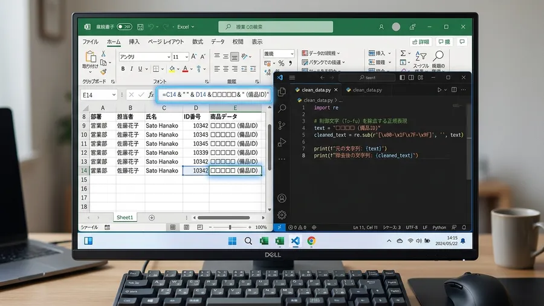The width and height of the screenshot is (544, 306).
Task: Click the Insert Function fx icon
Action: pyautogui.click(x=151, y=94)
